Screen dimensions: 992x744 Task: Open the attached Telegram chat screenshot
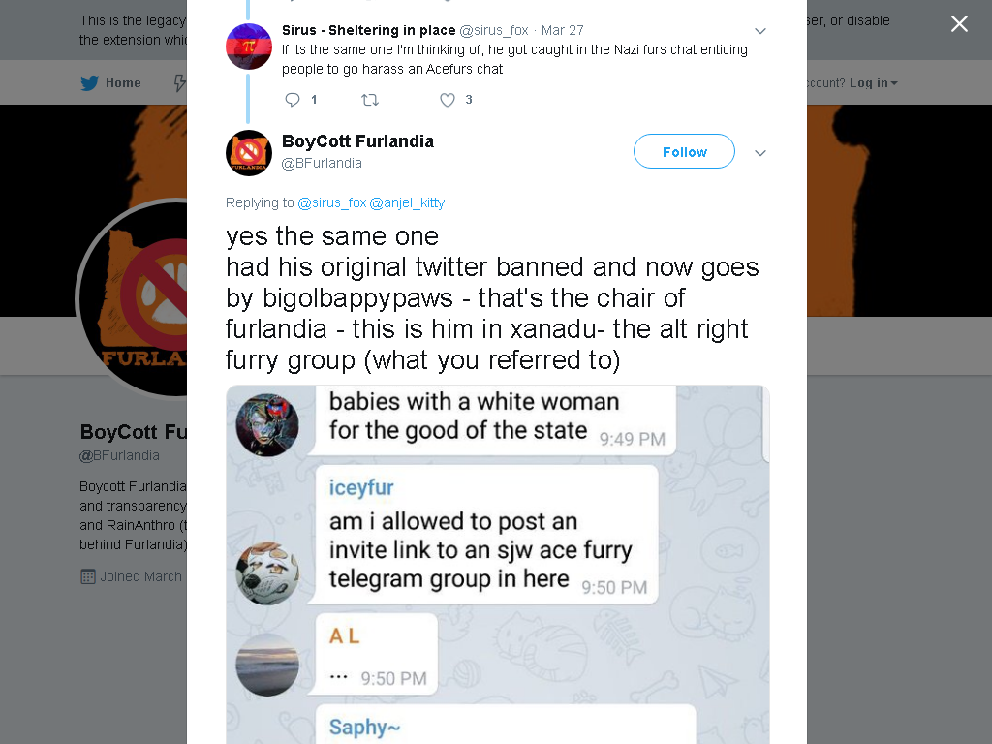(497, 565)
